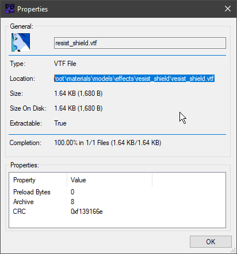
Task: Click the CRC value 0xf139166e
Action: (x=87, y=212)
